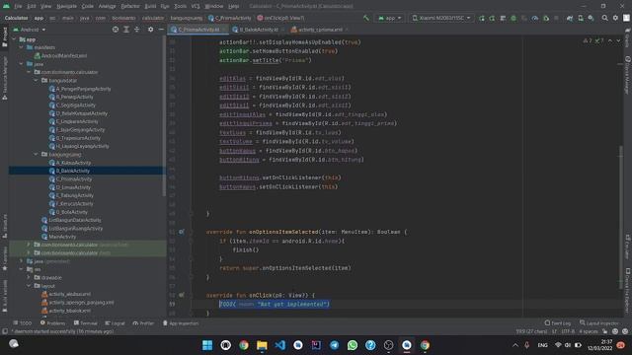Click the Windows Start button
632x355 pixels.
pos(207,345)
